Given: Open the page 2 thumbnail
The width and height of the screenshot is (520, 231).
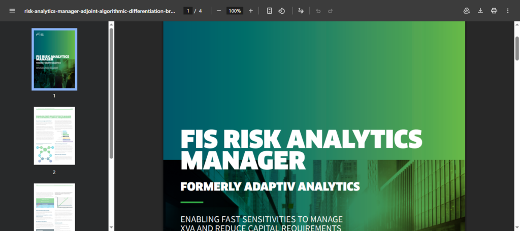Looking at the screenshot, I should pyautogui.click(x=54, y=136).
